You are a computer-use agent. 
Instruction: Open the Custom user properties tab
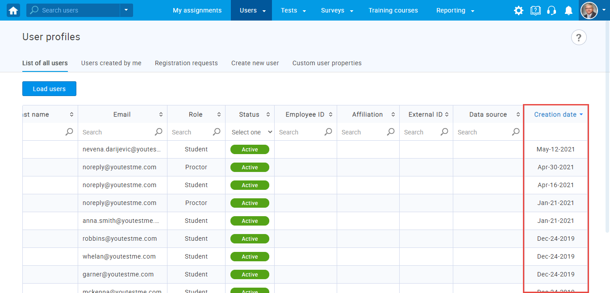point(327,63)
